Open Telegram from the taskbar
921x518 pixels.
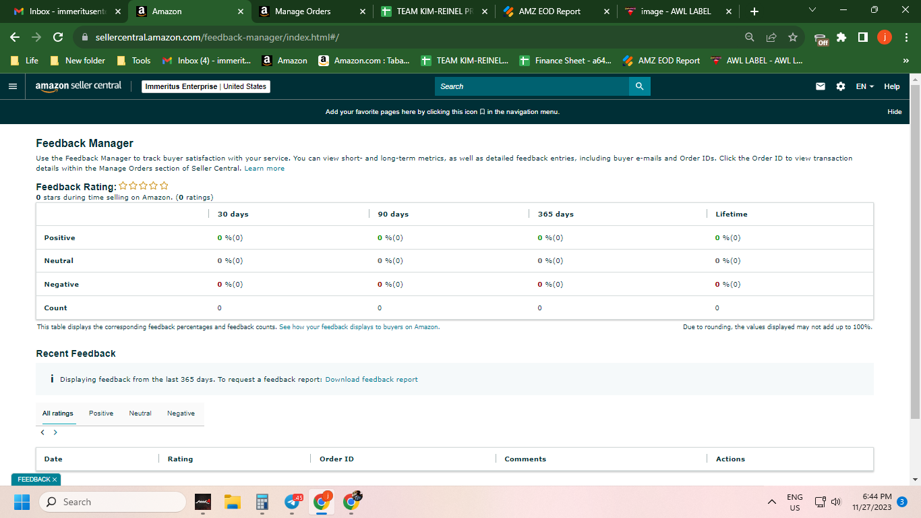[x=293, y=502]
